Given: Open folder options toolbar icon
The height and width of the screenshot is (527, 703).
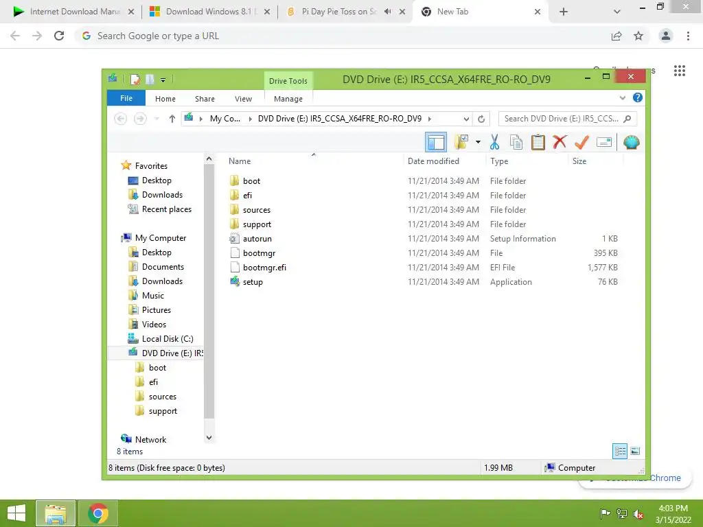Looking at the screenshot, I should tap(461, 143).
